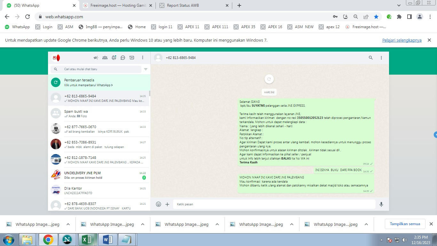The width and height of the screenshot is (437, 246).
Task: Open the +62 878-4639-8307 chat
Action: click(99, 205)
